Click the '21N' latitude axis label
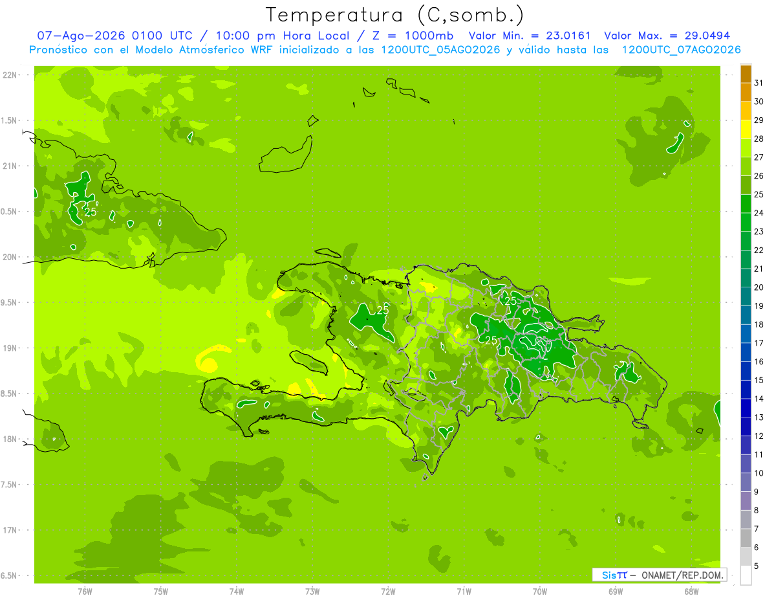The height and width of the screenshot is (600, 776). click(11, 166)
